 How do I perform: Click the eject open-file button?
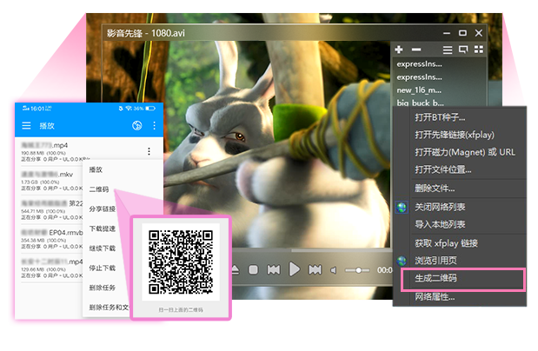[x=236, y=269]
